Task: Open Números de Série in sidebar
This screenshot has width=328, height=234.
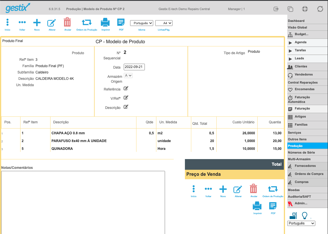Action: 307,152
